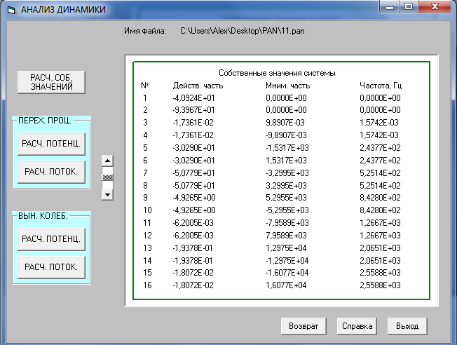
Task: Click real part -6,2005E-03 in row 11
Action: tap(193, 223)
